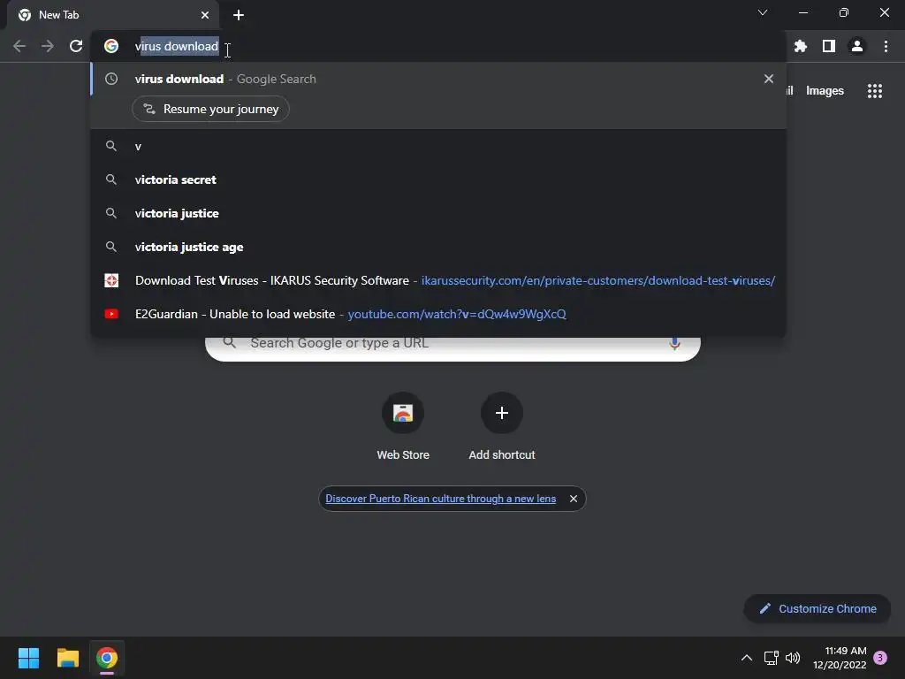Remove the 'virus download' suggestion

click(x=768, y=79)
